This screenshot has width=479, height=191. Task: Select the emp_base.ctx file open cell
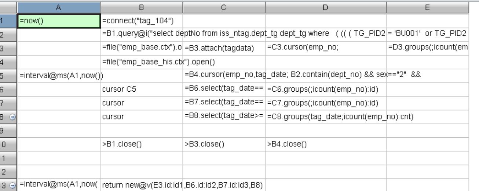click(x=141, y=47)
